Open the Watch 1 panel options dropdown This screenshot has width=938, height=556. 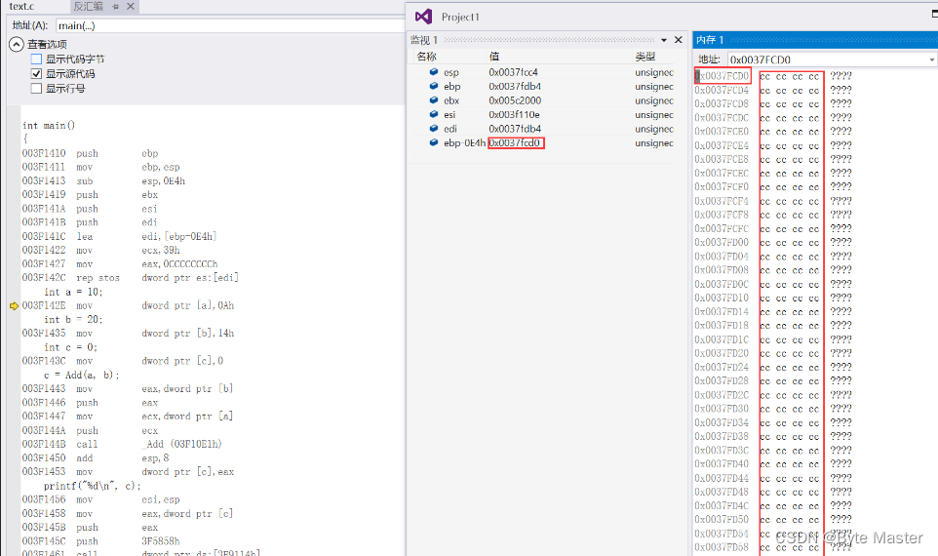click(x=664, y=40)
